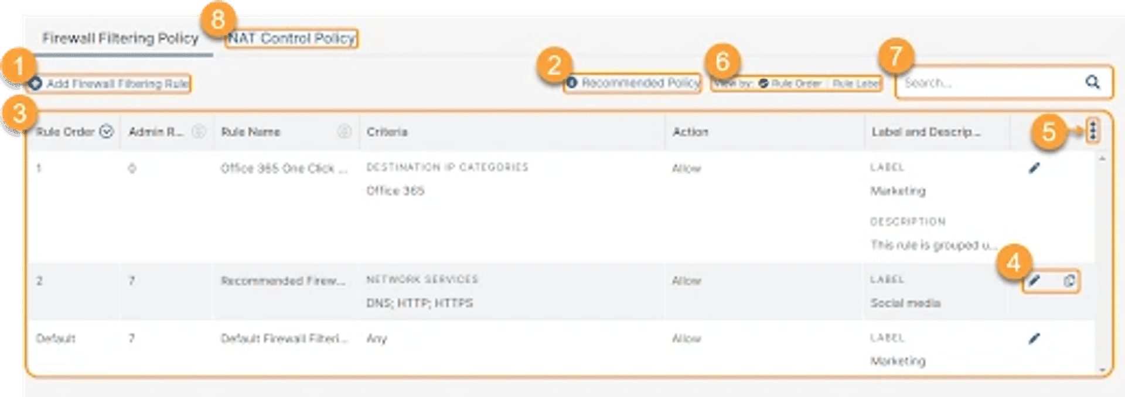This screenshot has width=1125, height=397.
Task: Open the table columns three-dot menu
Action: [1093, 130]
